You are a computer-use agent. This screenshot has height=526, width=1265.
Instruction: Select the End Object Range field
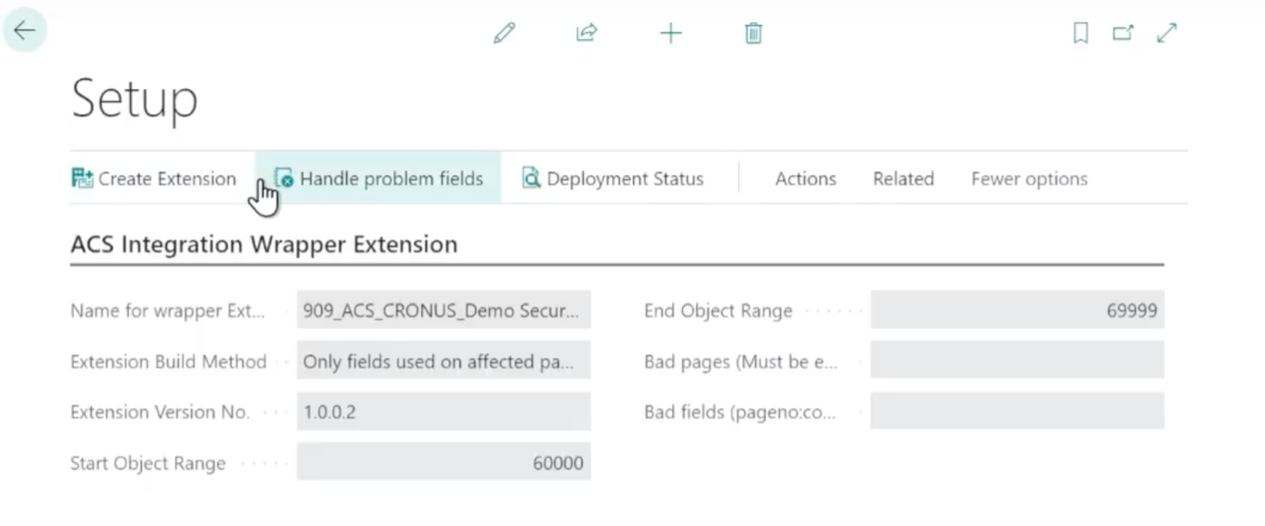(1016, 310)
